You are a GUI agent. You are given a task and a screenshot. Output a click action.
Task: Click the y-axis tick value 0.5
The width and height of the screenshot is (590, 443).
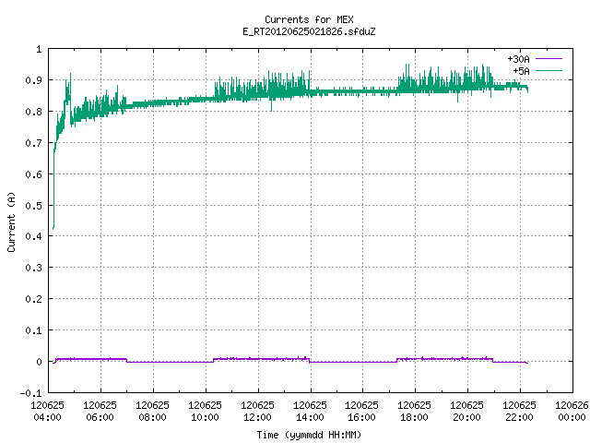tap(33, 205)
